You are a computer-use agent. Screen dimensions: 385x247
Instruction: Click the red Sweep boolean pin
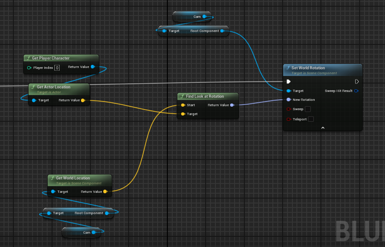click(289, 109)
